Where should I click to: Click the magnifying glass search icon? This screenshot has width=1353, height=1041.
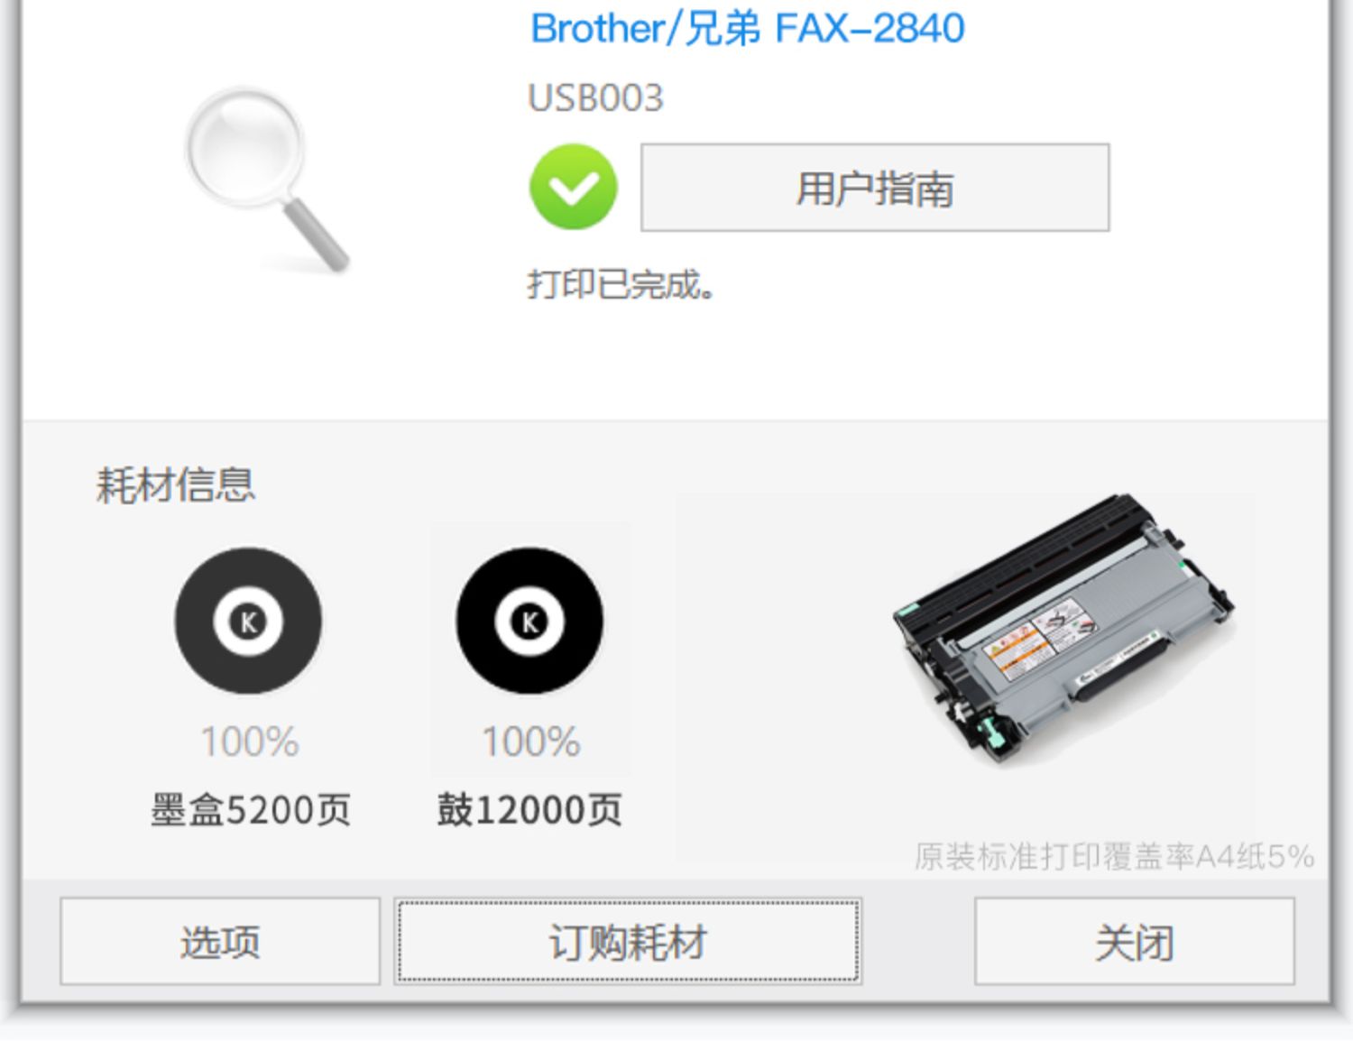click(265, 180)
